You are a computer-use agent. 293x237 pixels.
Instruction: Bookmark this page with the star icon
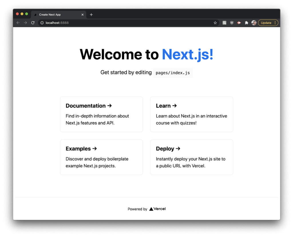coord(215,23)
